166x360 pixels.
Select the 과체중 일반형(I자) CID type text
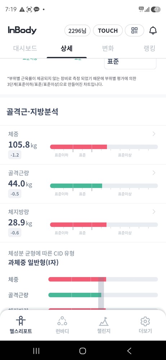[x=33, y=262]
